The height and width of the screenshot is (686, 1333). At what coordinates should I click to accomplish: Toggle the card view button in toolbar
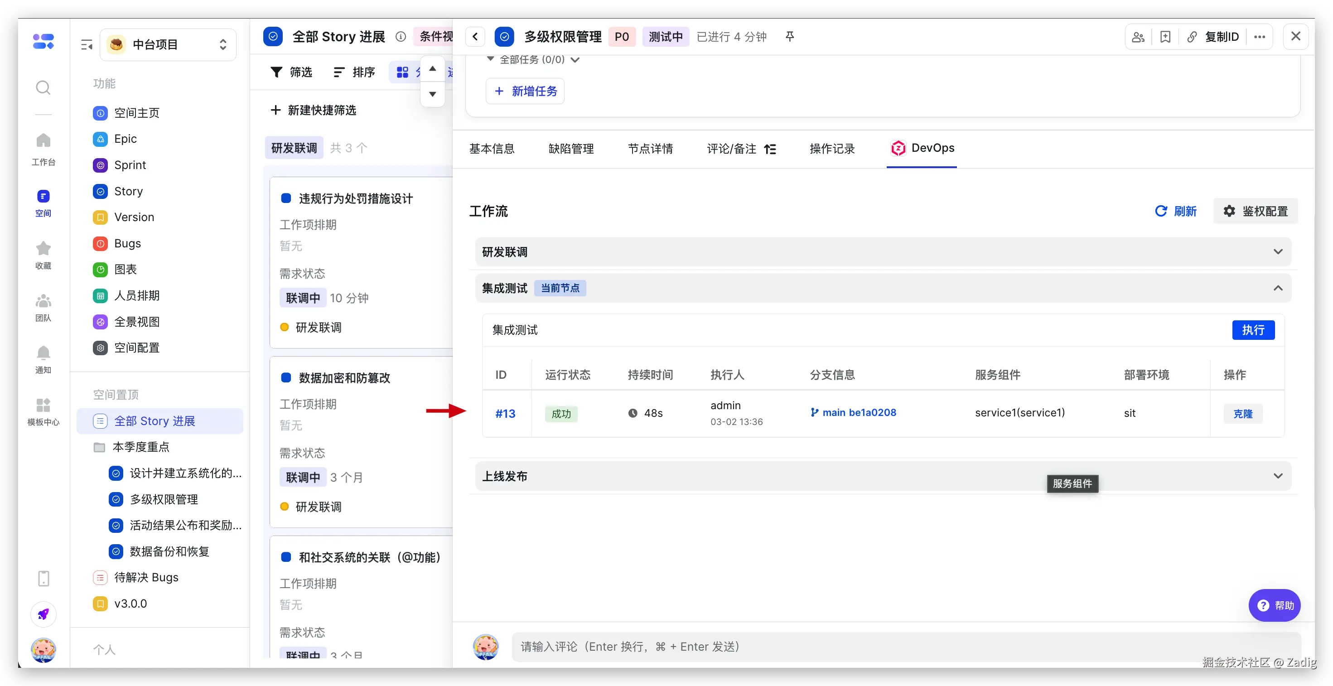[x=403, y=72]
